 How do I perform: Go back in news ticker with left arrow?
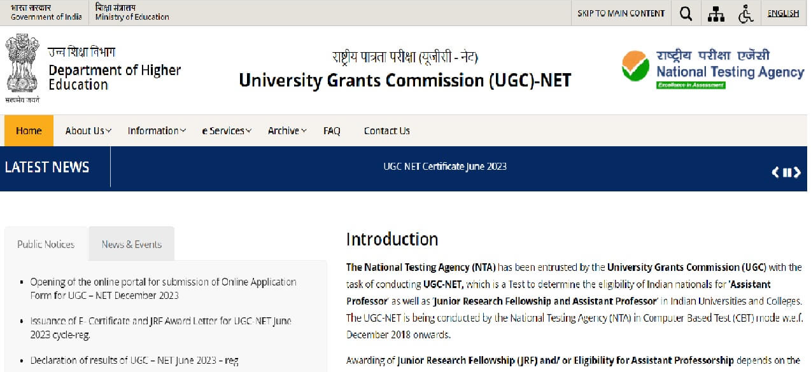coord(775,172)
